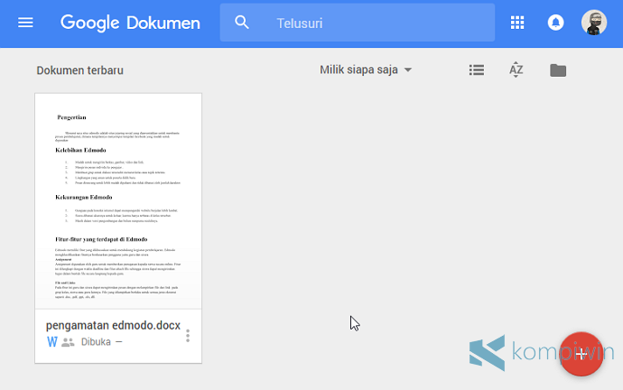Screen dimensions: 623x390
Task: Click the search magnifier icon
Action: pyautogui.click(x=242, y=23)
